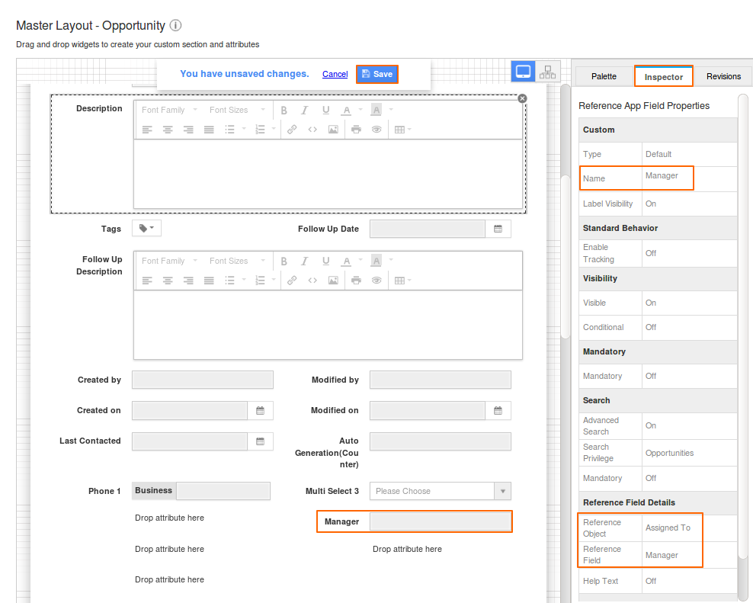
Task: Open the Revisions tab
Action: click(x=723, y=76)
